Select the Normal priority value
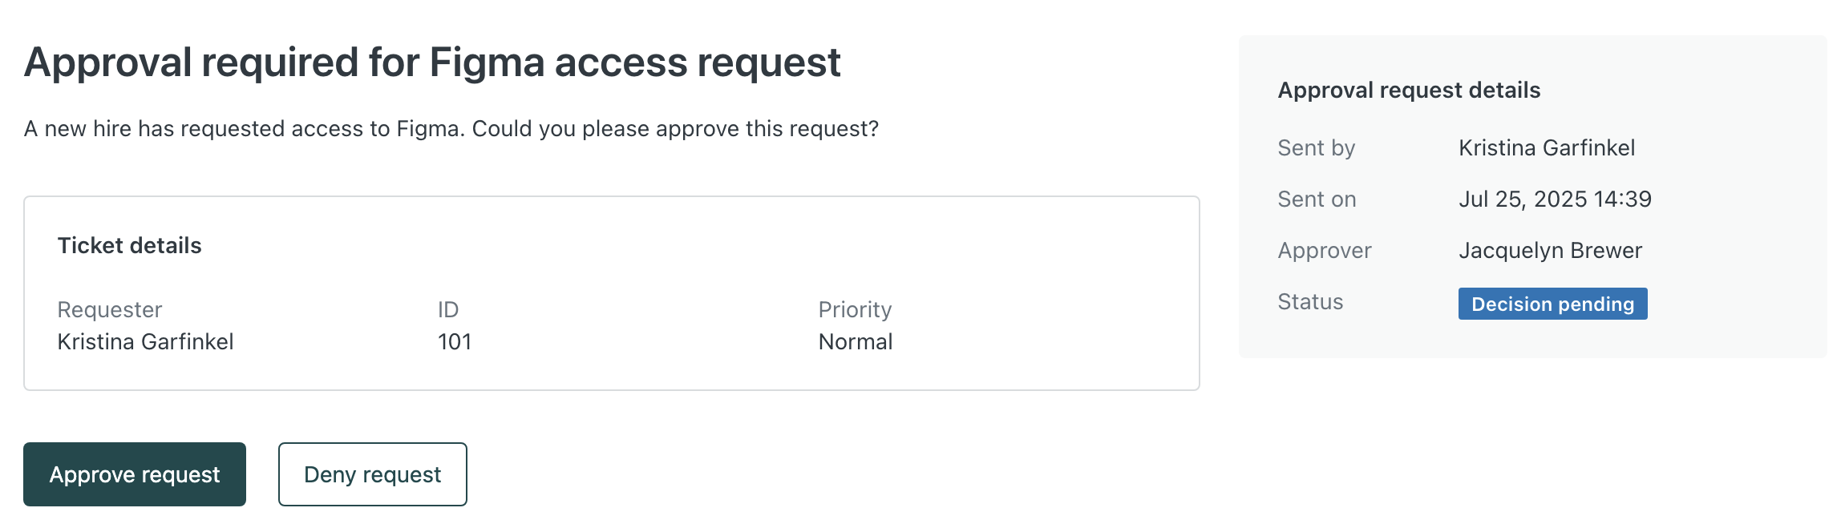The height and width of the screenshot is (524, 1841). [855, 341]
